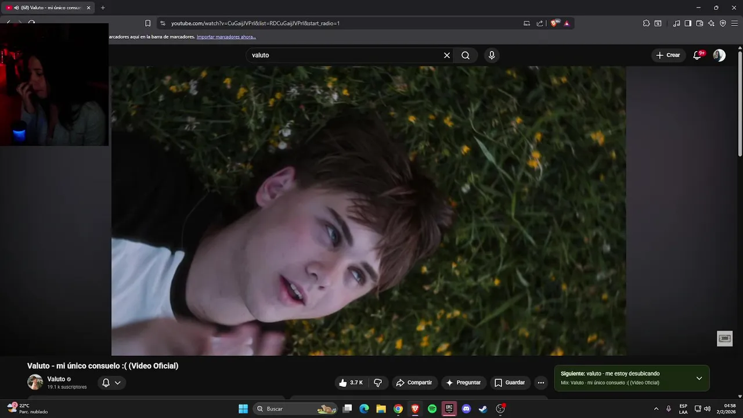743x418 pixels.
Task: Click the Crear button
Action: coord(668,55)
